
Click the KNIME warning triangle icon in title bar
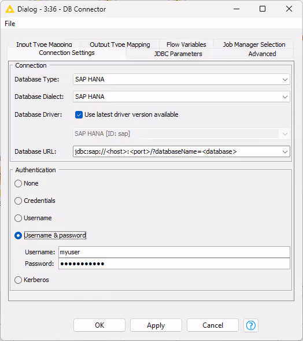pyautogui.click(x=10, y=9)
